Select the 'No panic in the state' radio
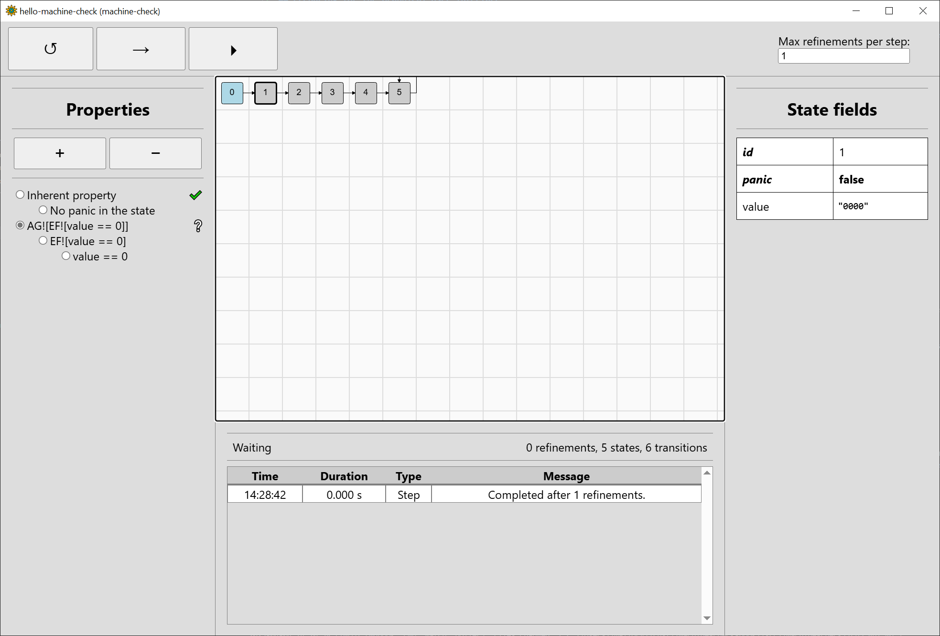The height and width of the screenshot is (636, 940). tap(43, 210)
